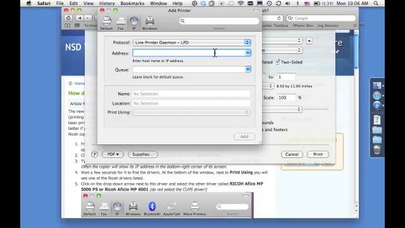The image size is (405, 228).
Task: Click the Print button
Action: [318, 155]
